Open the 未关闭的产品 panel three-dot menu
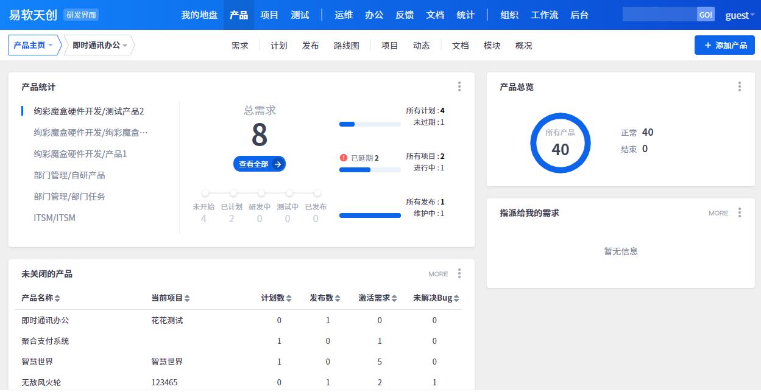The image size is (761, 392). pos(459,274)
